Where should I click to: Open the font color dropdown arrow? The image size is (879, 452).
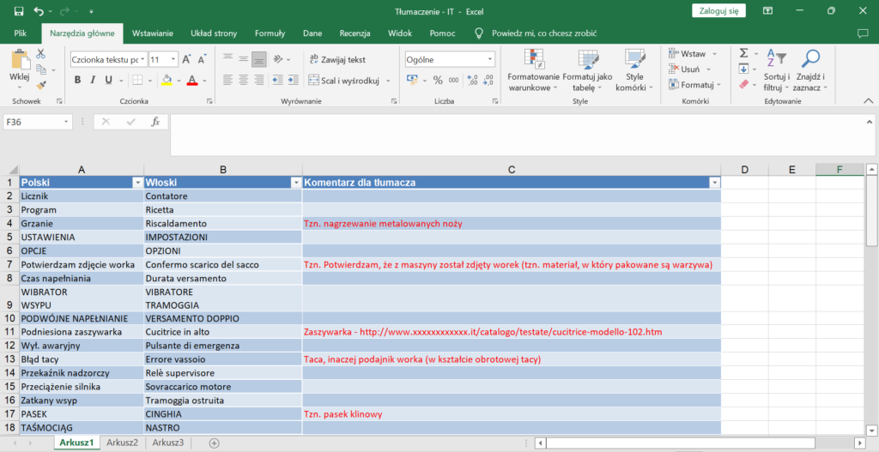(204, 80)
